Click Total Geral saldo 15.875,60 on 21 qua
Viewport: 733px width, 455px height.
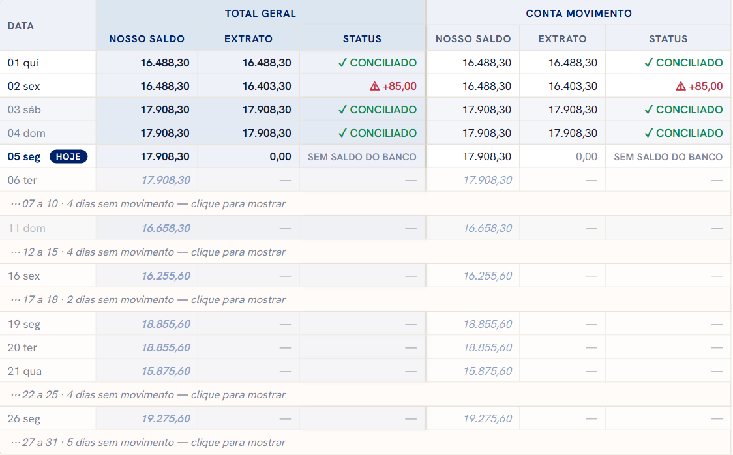pyautogui.click(x=166, y=372)
